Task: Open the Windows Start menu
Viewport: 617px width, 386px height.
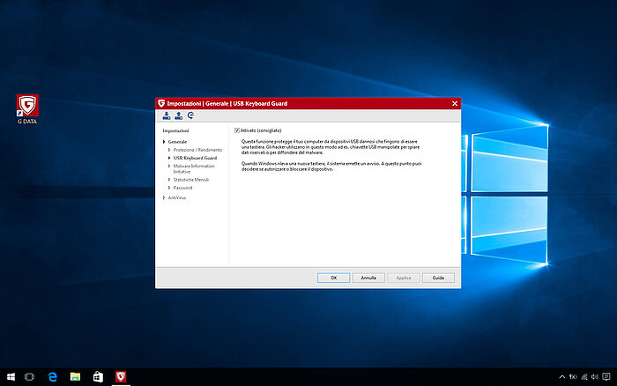Action: click(10, 377)
